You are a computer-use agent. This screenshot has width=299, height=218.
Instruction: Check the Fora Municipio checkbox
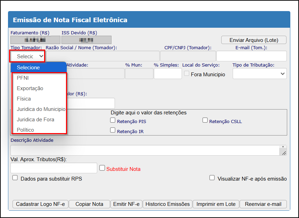click(187, 74)
